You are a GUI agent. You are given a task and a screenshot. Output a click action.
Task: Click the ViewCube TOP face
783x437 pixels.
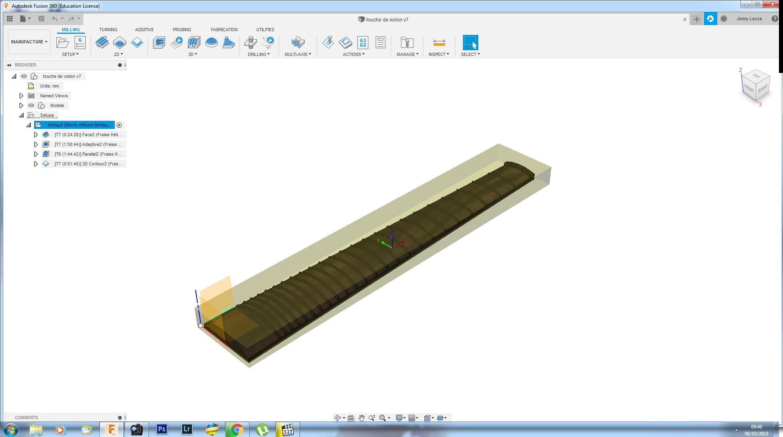[x=756, y=76]
